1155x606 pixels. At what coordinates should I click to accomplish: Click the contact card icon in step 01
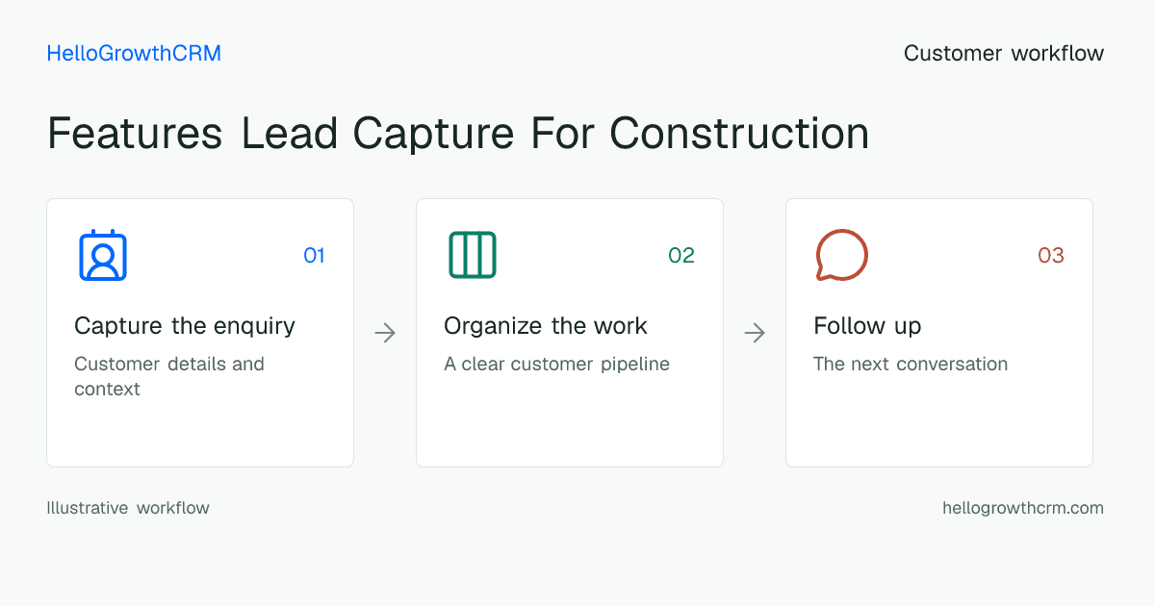coord(103,255)
